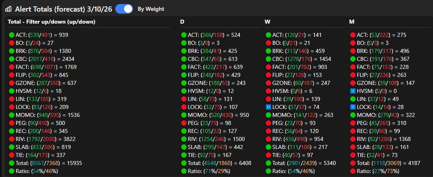
Task: Click the MOMO: (141/122) = 263 row
Action: tap(299, 115)
